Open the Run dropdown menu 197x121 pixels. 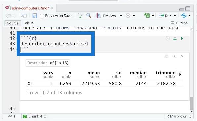click(175, 16)
